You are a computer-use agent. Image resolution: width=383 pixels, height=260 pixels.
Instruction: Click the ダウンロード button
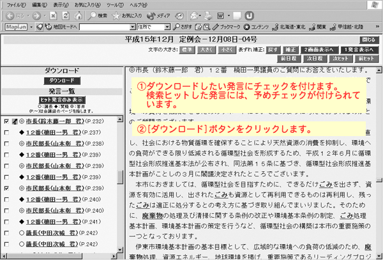pyautogui.click(x=62, y=81)
